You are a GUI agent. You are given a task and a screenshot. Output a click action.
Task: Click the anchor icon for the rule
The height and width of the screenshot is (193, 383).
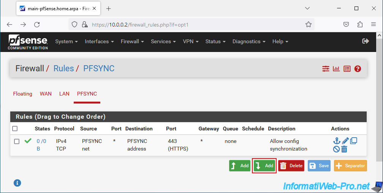click(337, 141)
